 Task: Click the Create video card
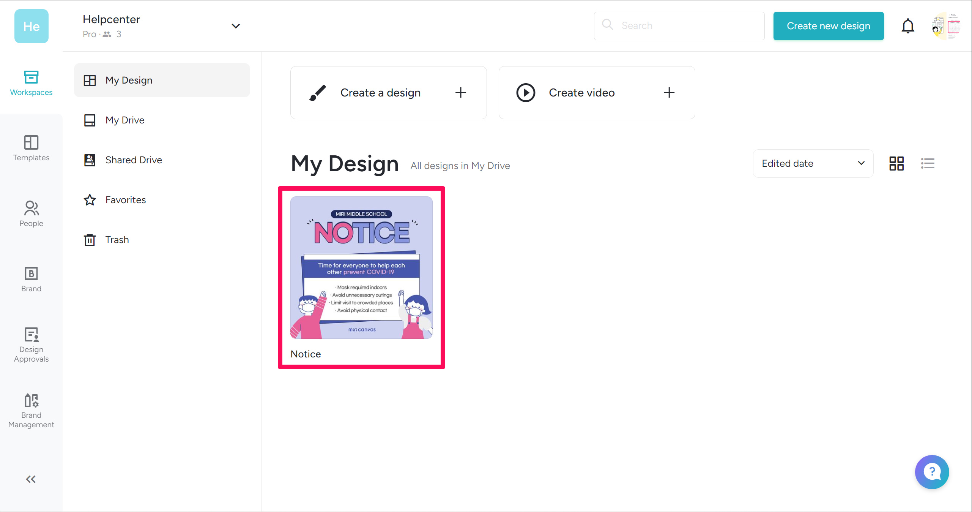pyautogui.click(x=597, y=93)
